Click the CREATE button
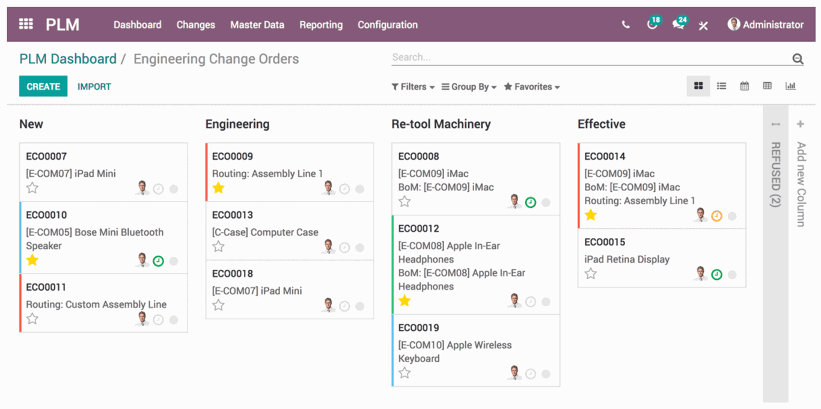The image size is (821, 409). coord(43,86)
